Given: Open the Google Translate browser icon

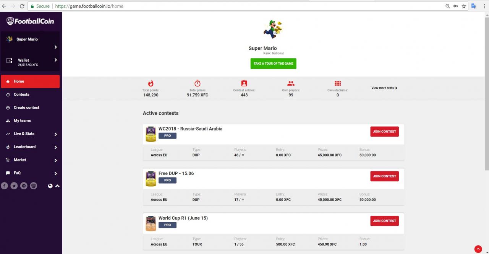Looking at the screenshot, I should [473, 6].
